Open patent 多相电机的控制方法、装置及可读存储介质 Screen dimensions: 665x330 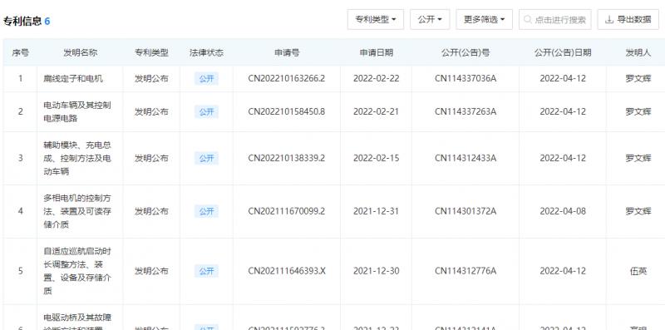[x=77, y=211]
